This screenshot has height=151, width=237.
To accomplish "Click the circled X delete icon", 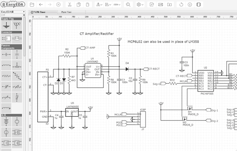I will click(x=59, y=4).
